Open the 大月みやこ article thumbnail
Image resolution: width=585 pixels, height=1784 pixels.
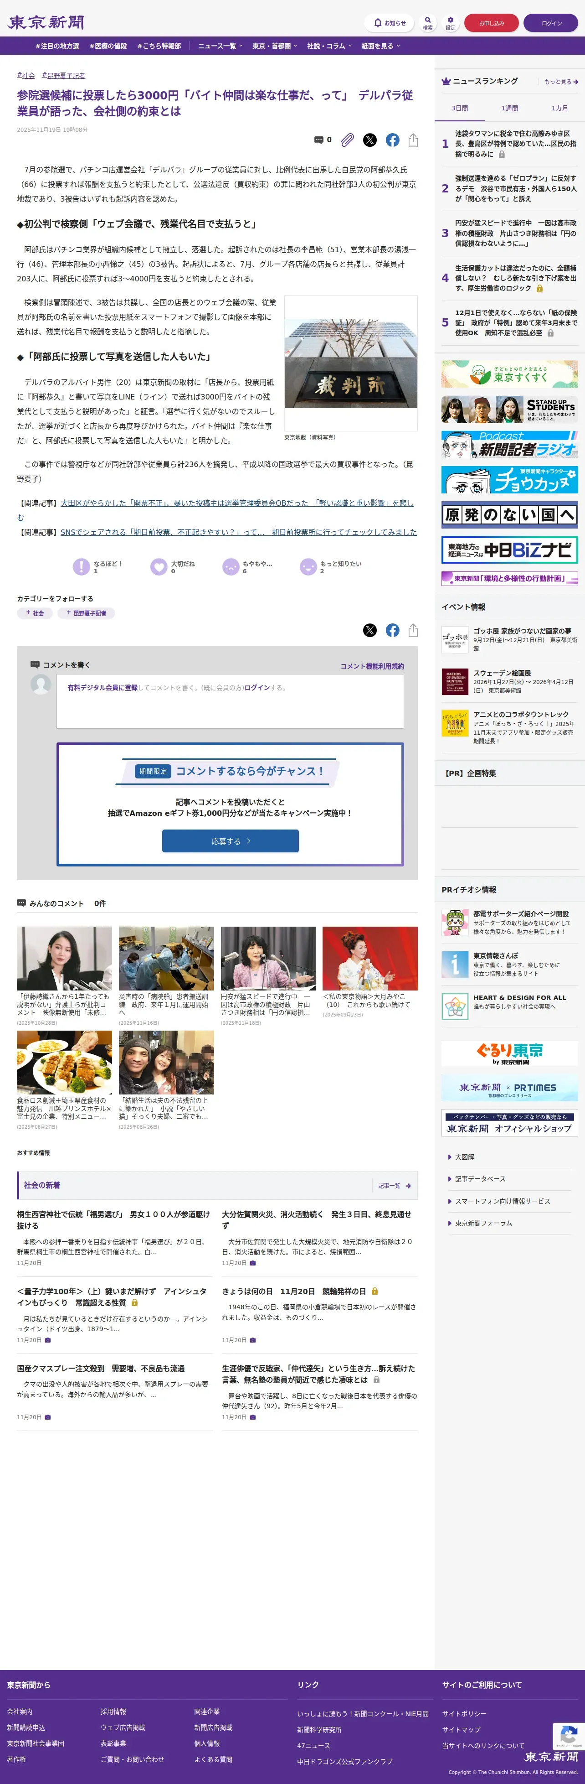369,959
